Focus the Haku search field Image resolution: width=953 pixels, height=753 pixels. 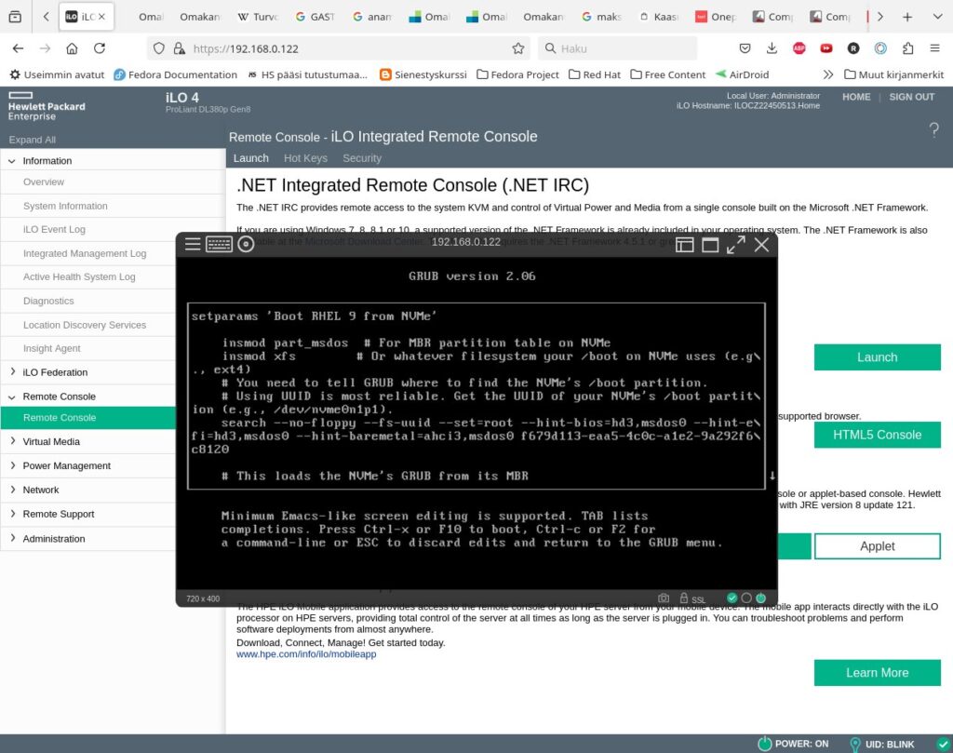(618, 48)
